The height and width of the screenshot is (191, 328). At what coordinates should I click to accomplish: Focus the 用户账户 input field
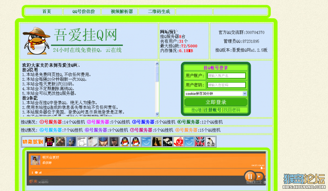coord(226,76)
